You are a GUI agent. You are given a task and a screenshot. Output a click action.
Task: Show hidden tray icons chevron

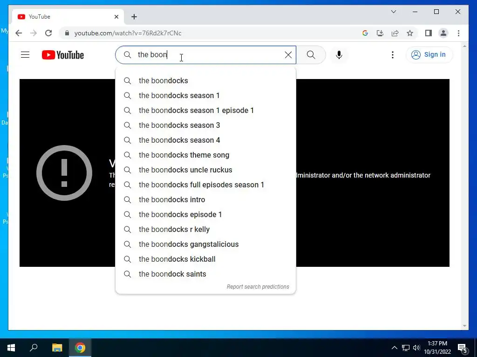click(394, 348)
